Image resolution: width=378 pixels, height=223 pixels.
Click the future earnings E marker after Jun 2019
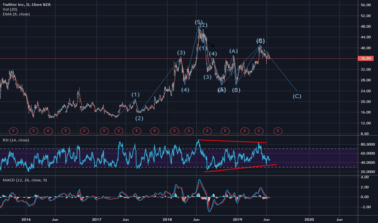pos(278,131)
